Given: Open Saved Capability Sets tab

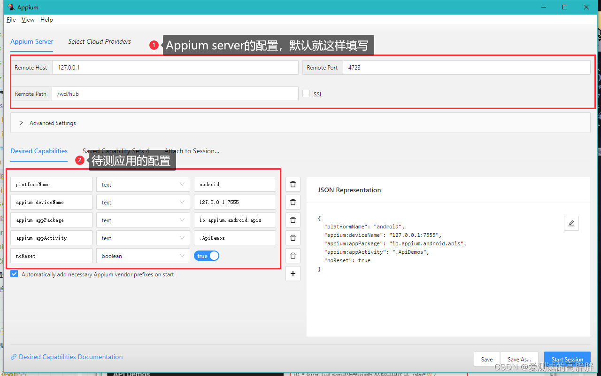Looking at the screenshot, I should tap(116, 151).
